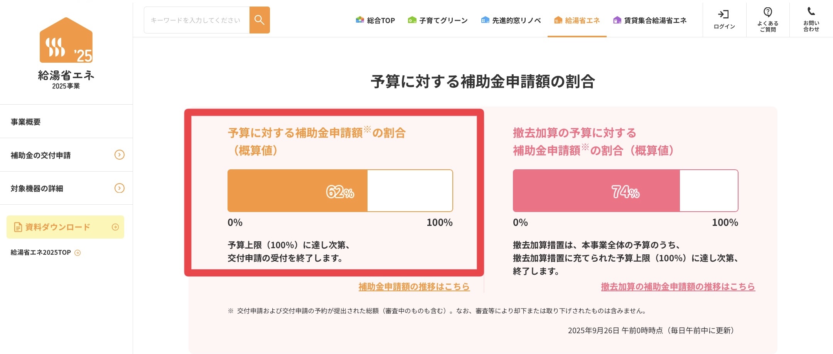Click the ログイン login icon

pos(723,15)
